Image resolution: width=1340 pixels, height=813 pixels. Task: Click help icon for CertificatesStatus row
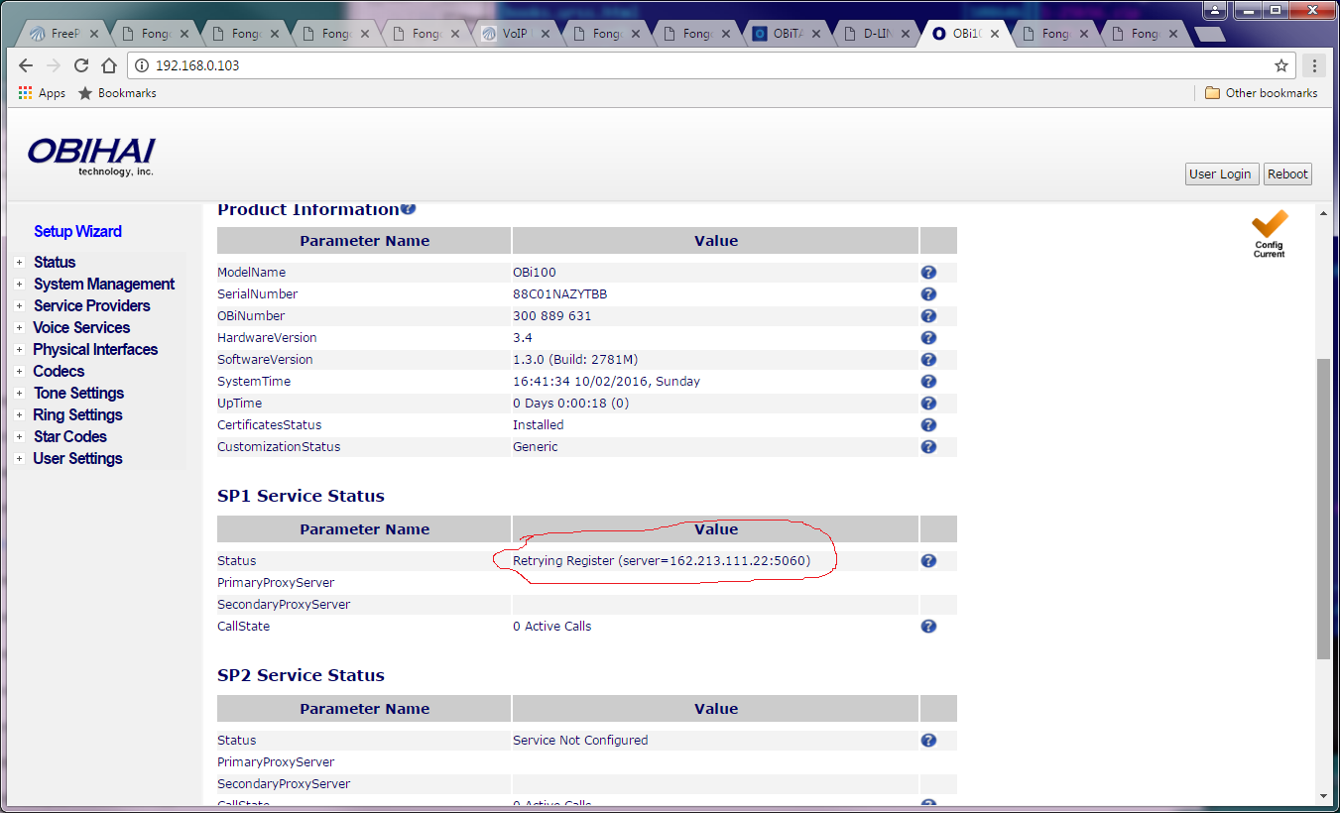pos(928,424)
